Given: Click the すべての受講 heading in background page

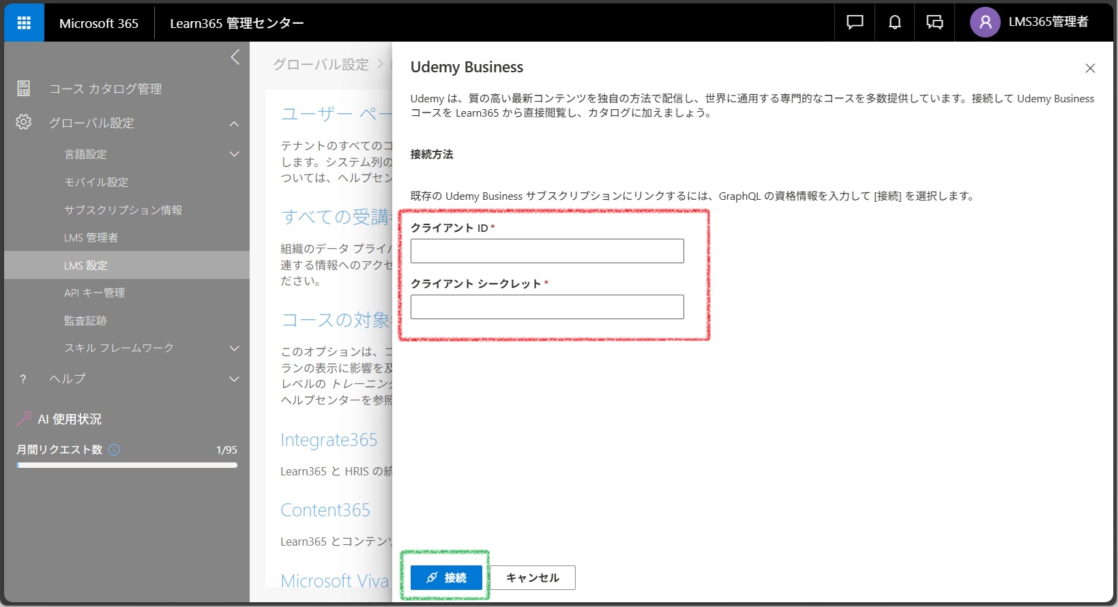Looking at the screenshot, I should click(336, 216).
